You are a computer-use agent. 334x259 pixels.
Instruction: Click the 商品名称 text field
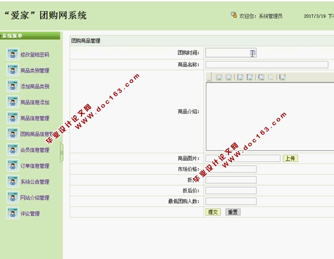(x=267, y=65)
